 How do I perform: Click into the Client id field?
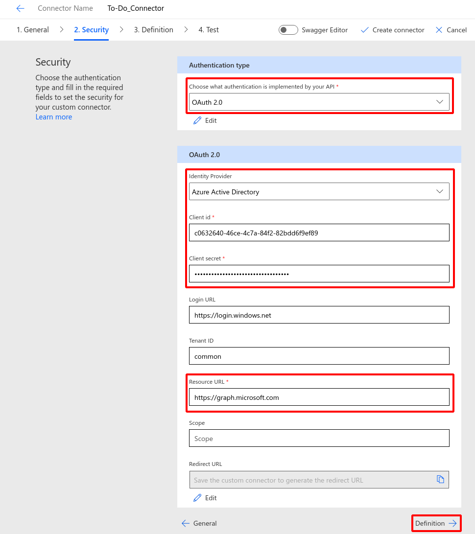[319, 233]
